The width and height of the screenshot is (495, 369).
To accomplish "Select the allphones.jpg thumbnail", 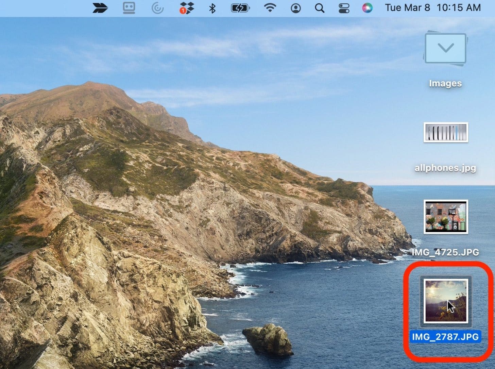I will 446,132.
